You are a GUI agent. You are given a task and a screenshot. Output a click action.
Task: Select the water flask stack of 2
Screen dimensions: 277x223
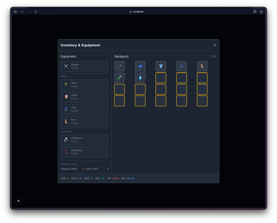(140, 77)
